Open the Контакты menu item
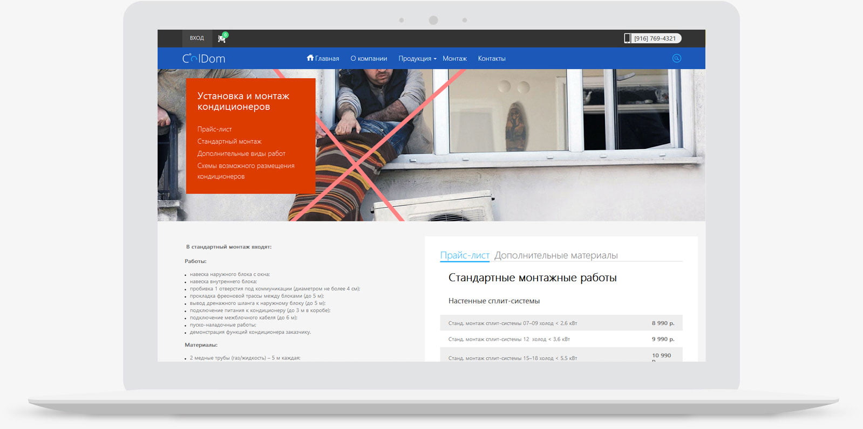The height and width of the screenshot is (429, 863). (x=491, y=59)
